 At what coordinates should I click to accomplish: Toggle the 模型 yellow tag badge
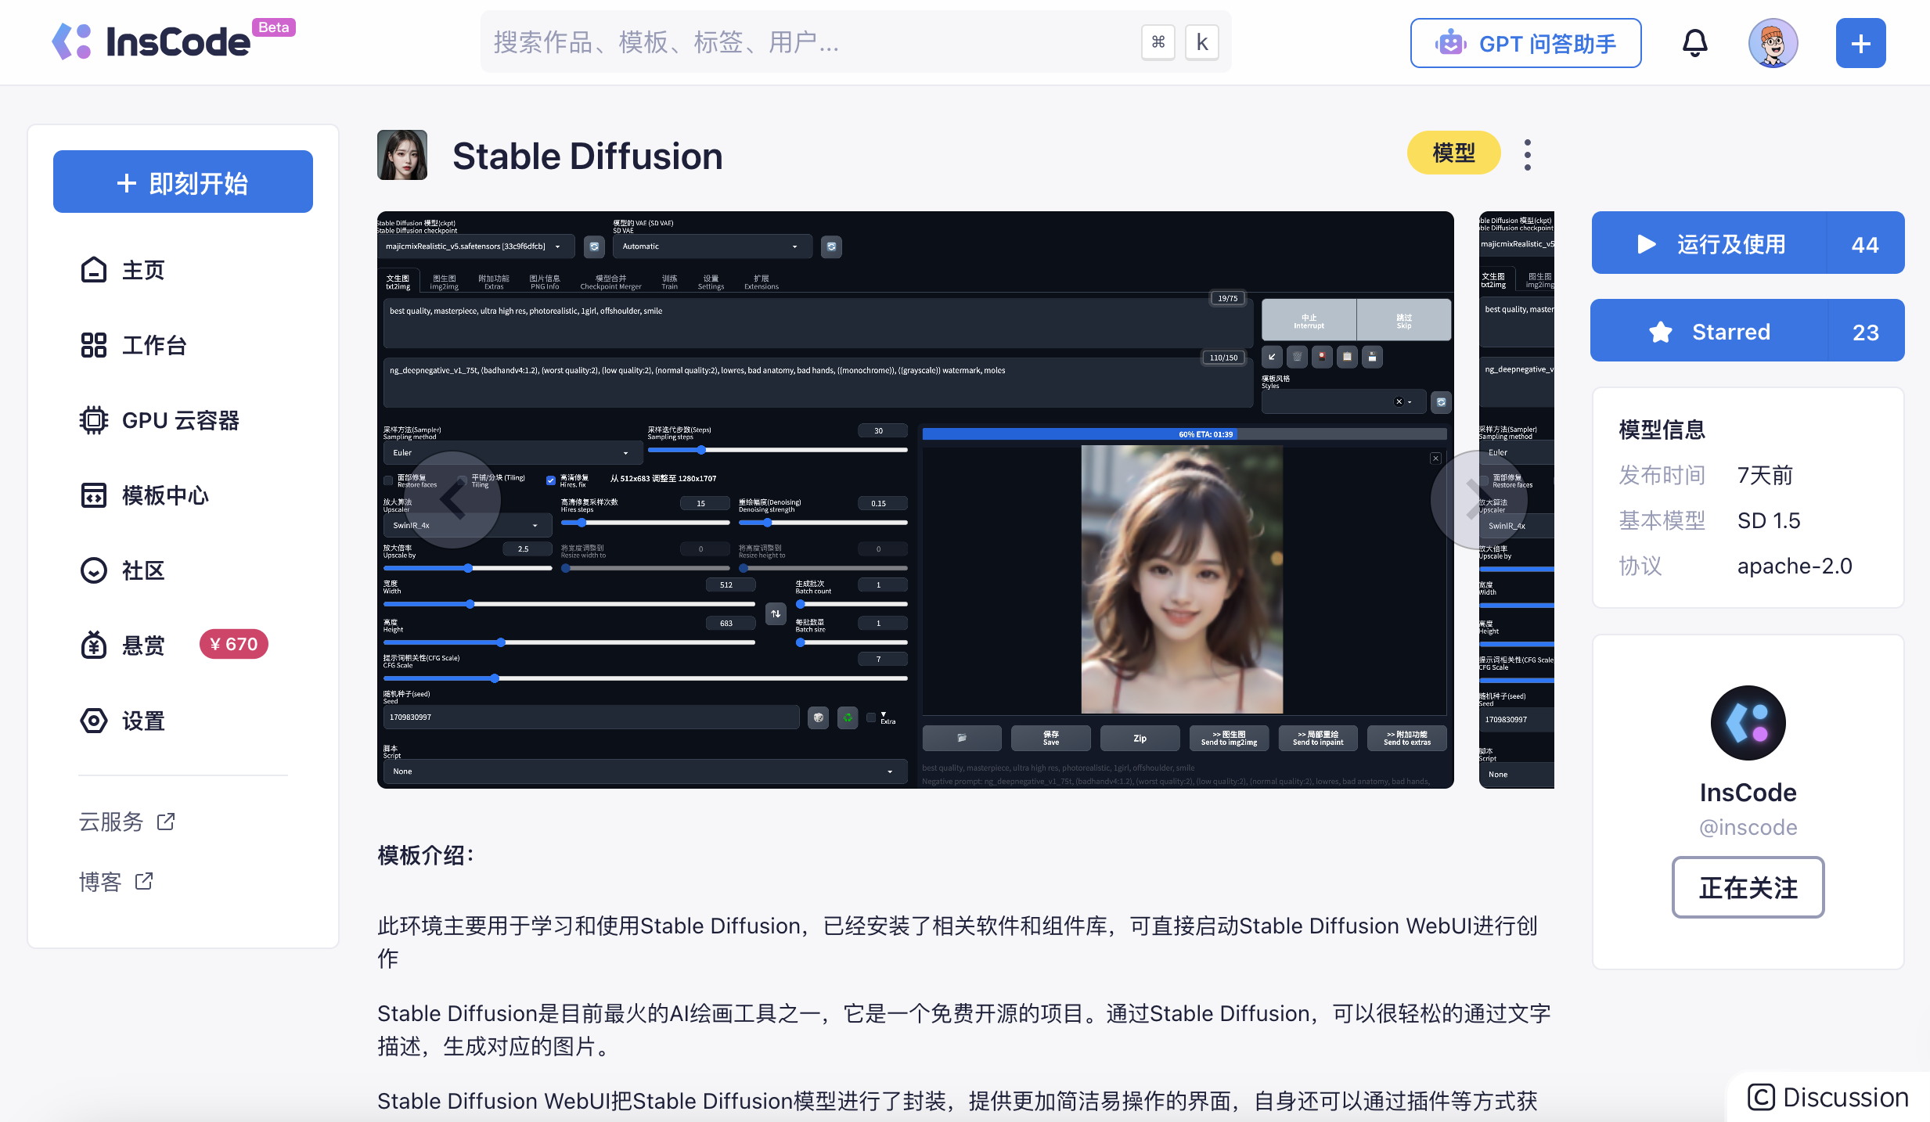pos(1453,153)
